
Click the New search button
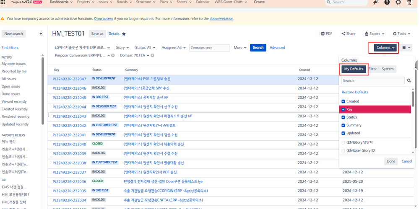point(13,34)
